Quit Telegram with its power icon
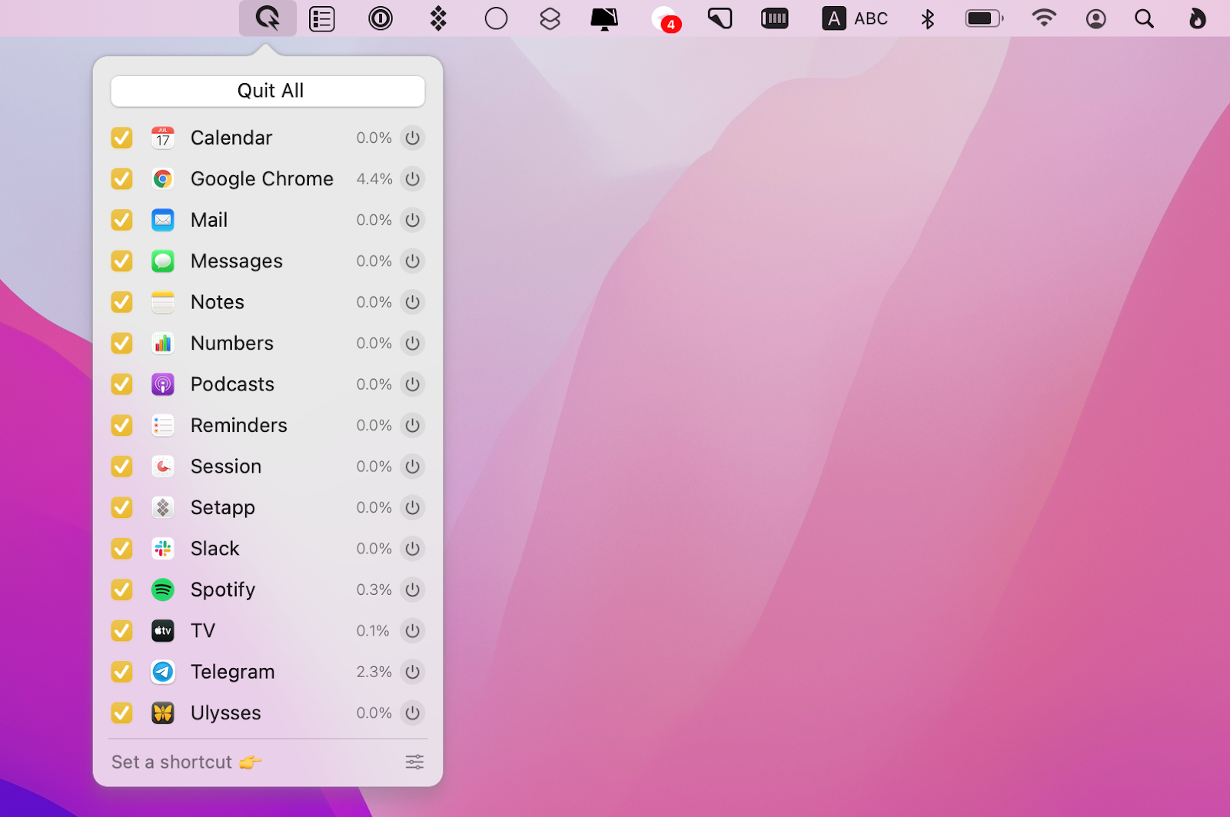 pos(413,672)
